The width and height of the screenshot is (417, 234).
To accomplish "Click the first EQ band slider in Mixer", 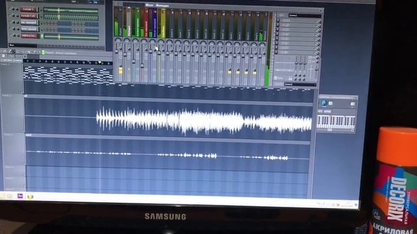I will 296,63.
